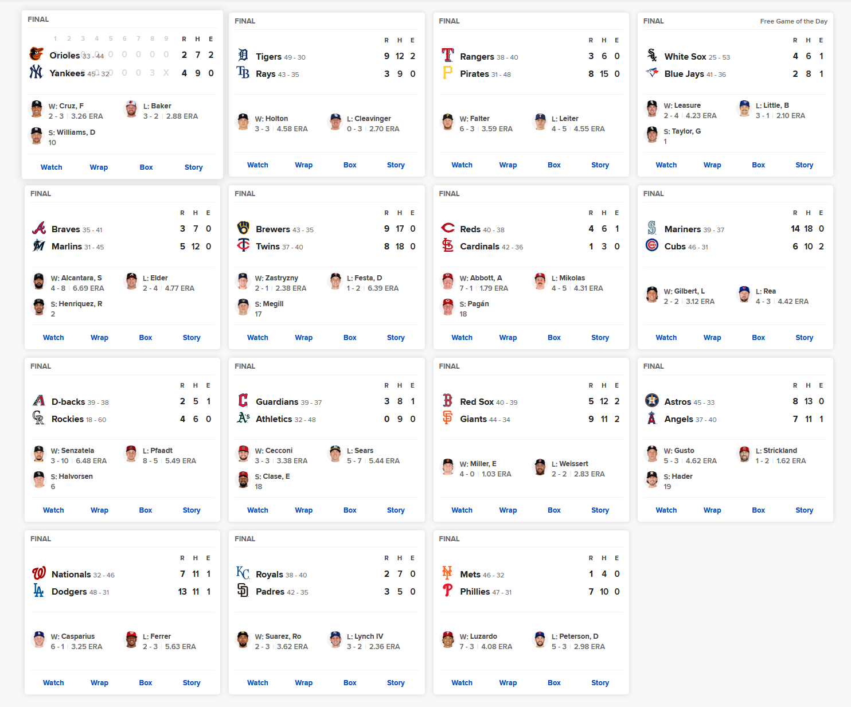
Task: Watch the Guardians vs Athletics game
Action: tap(257, 510)
